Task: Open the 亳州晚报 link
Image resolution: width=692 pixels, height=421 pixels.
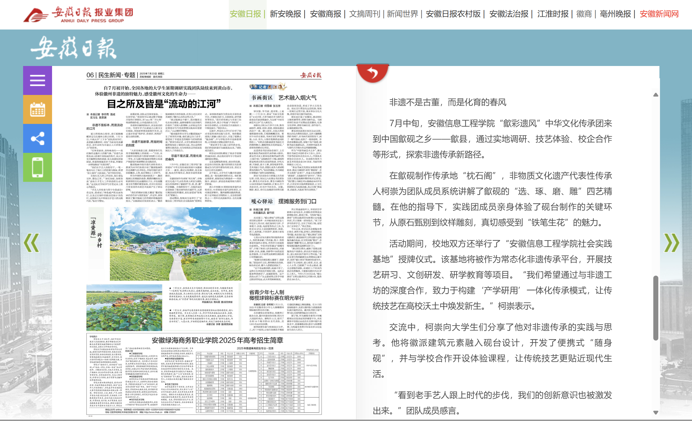Action: (x=615, y=14)
